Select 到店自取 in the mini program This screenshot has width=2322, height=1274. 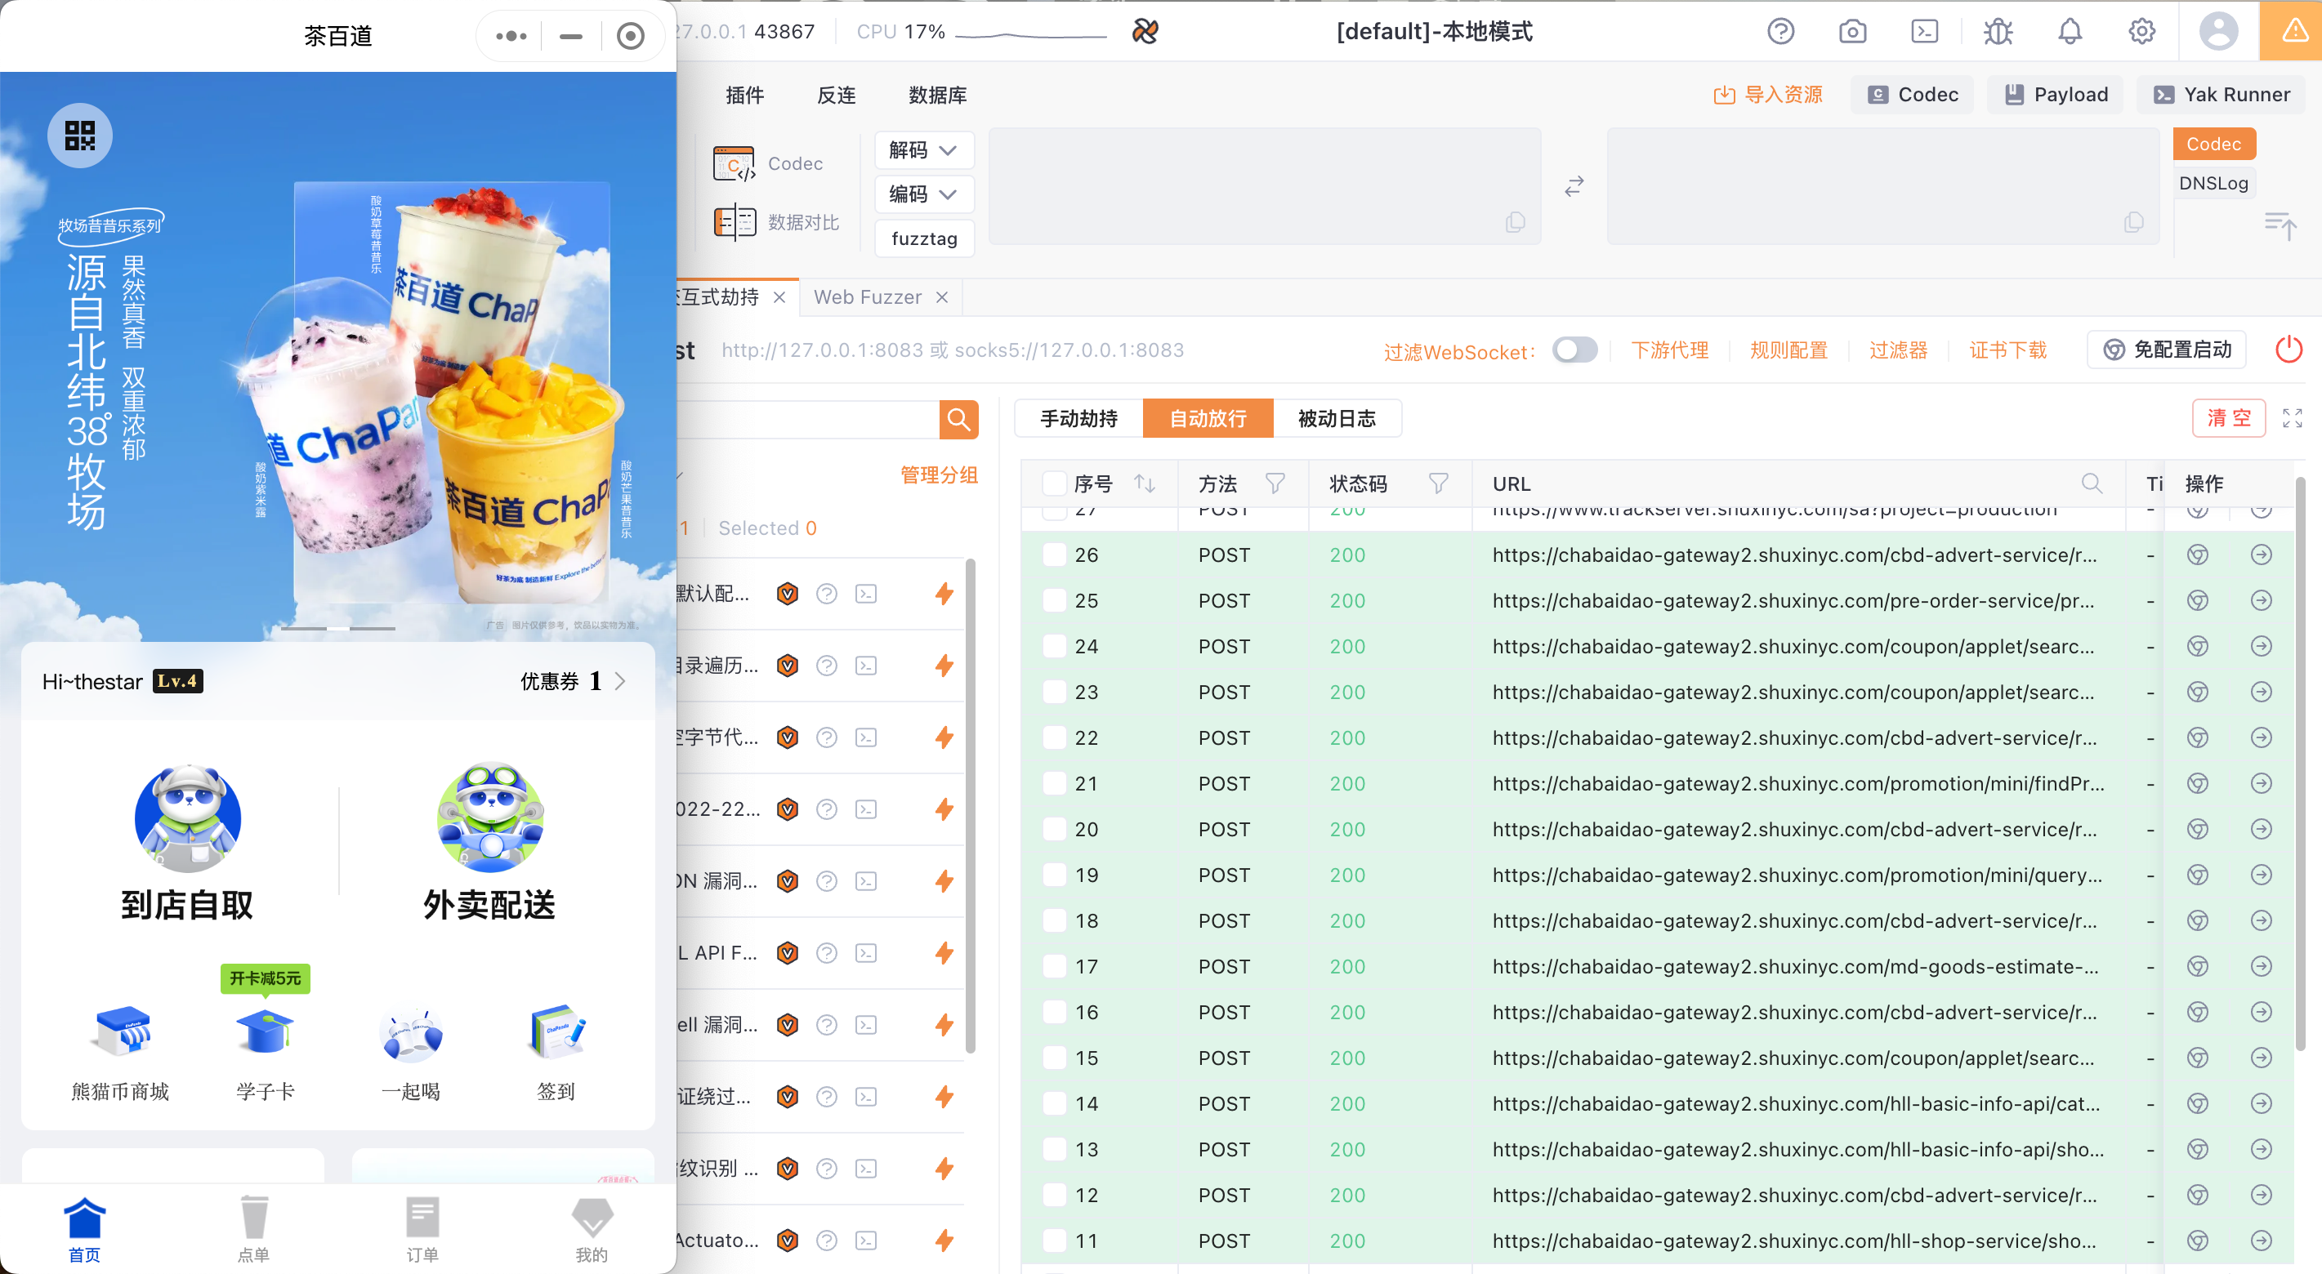[x=187, y=843]
